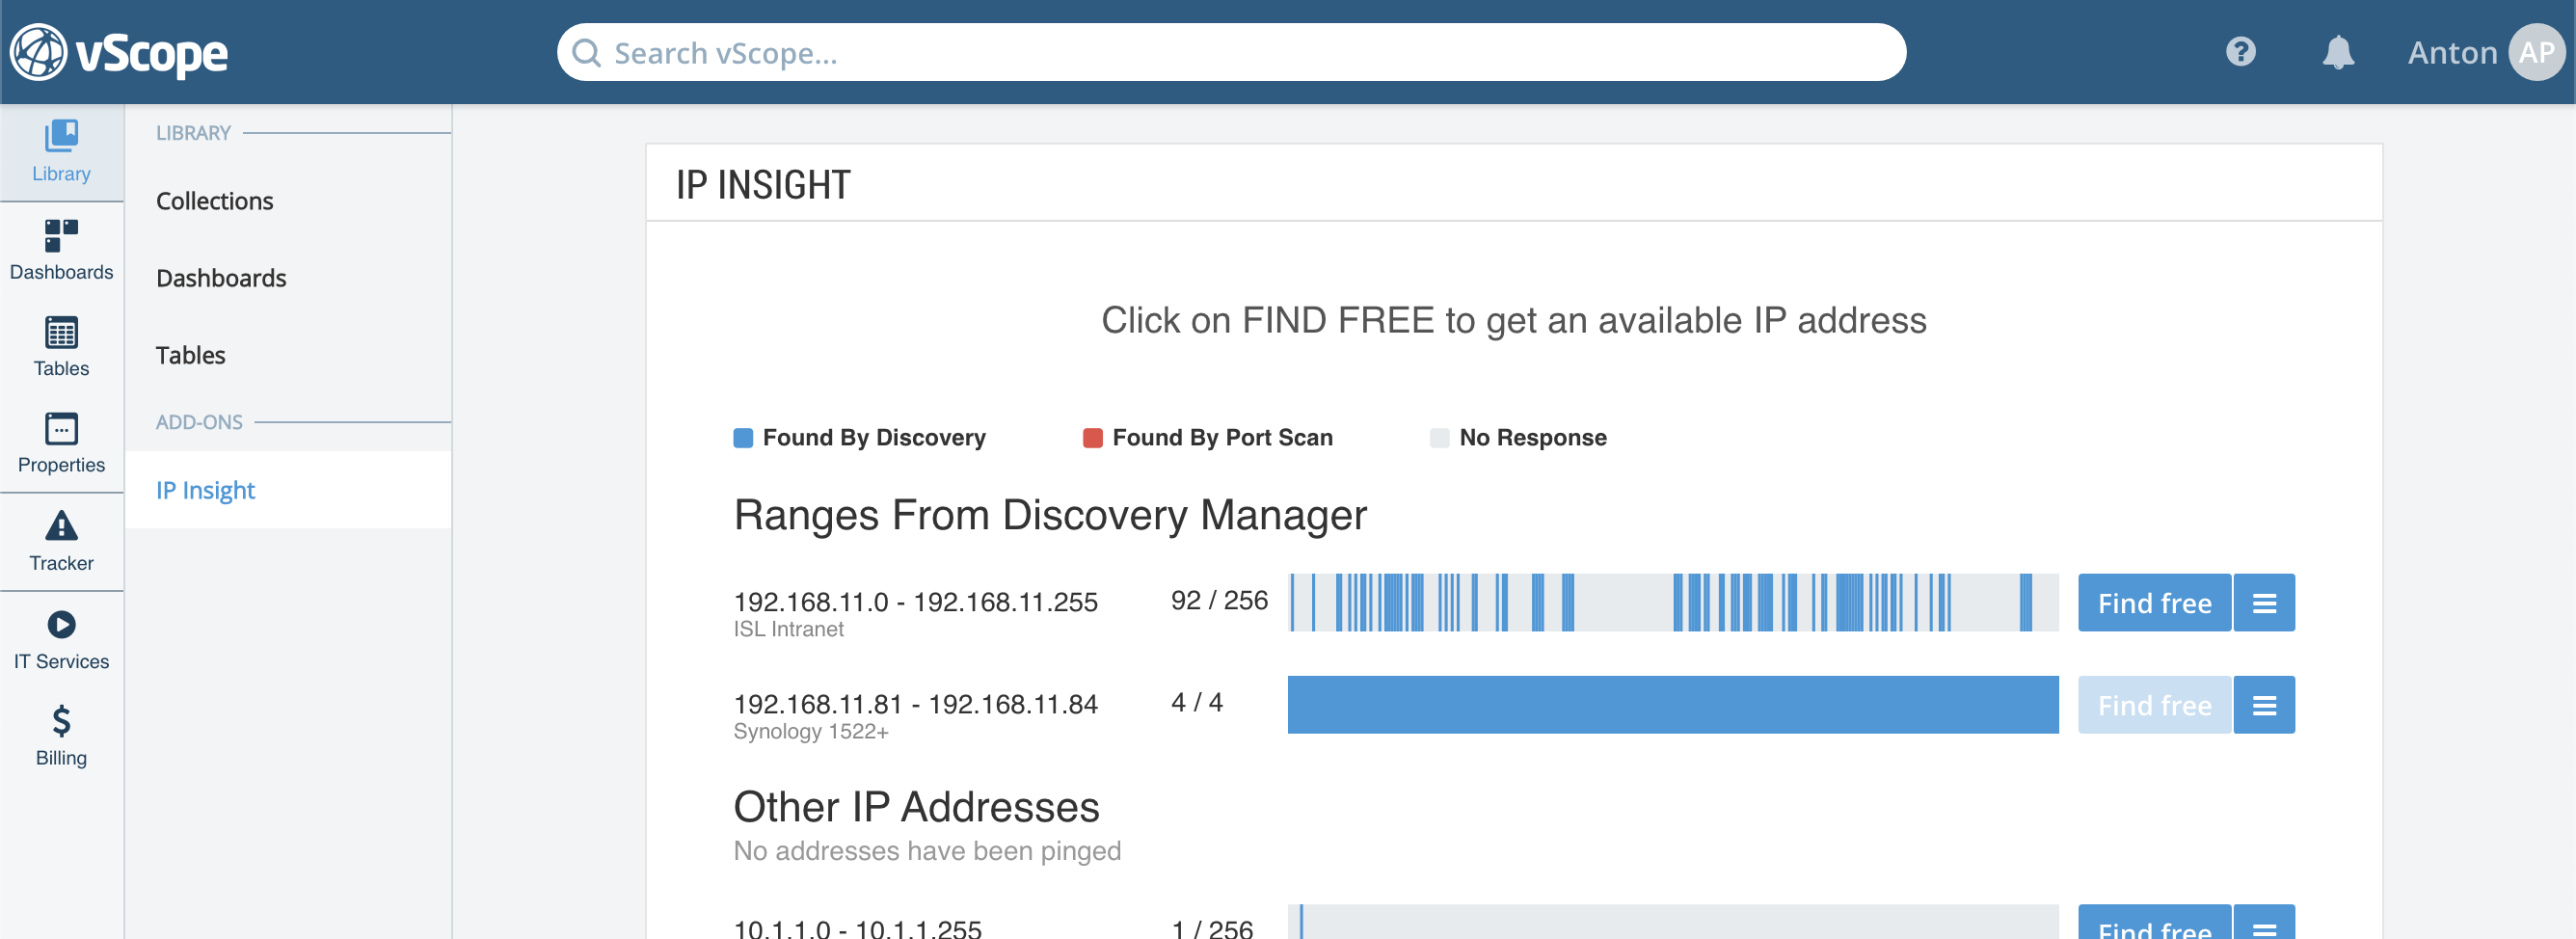Screen dimensions: 2576x939
Task: Open Library in the left rail
Action: click(x=61, y=153)
